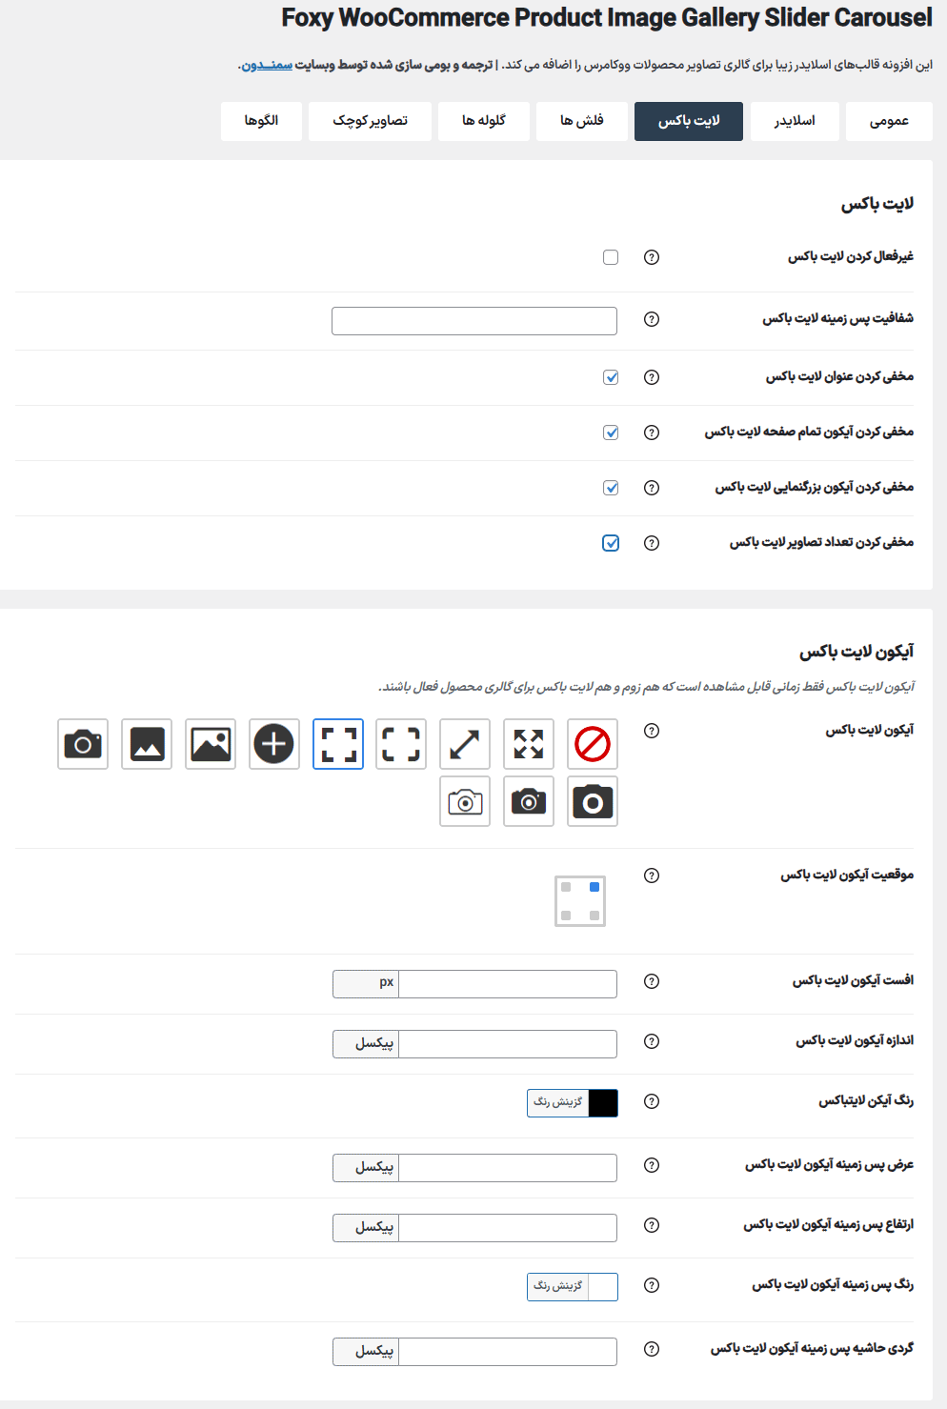This screenshot has width=947, height=1409.
Task: Switch to the اسلایدر tab
Action: 795,121
